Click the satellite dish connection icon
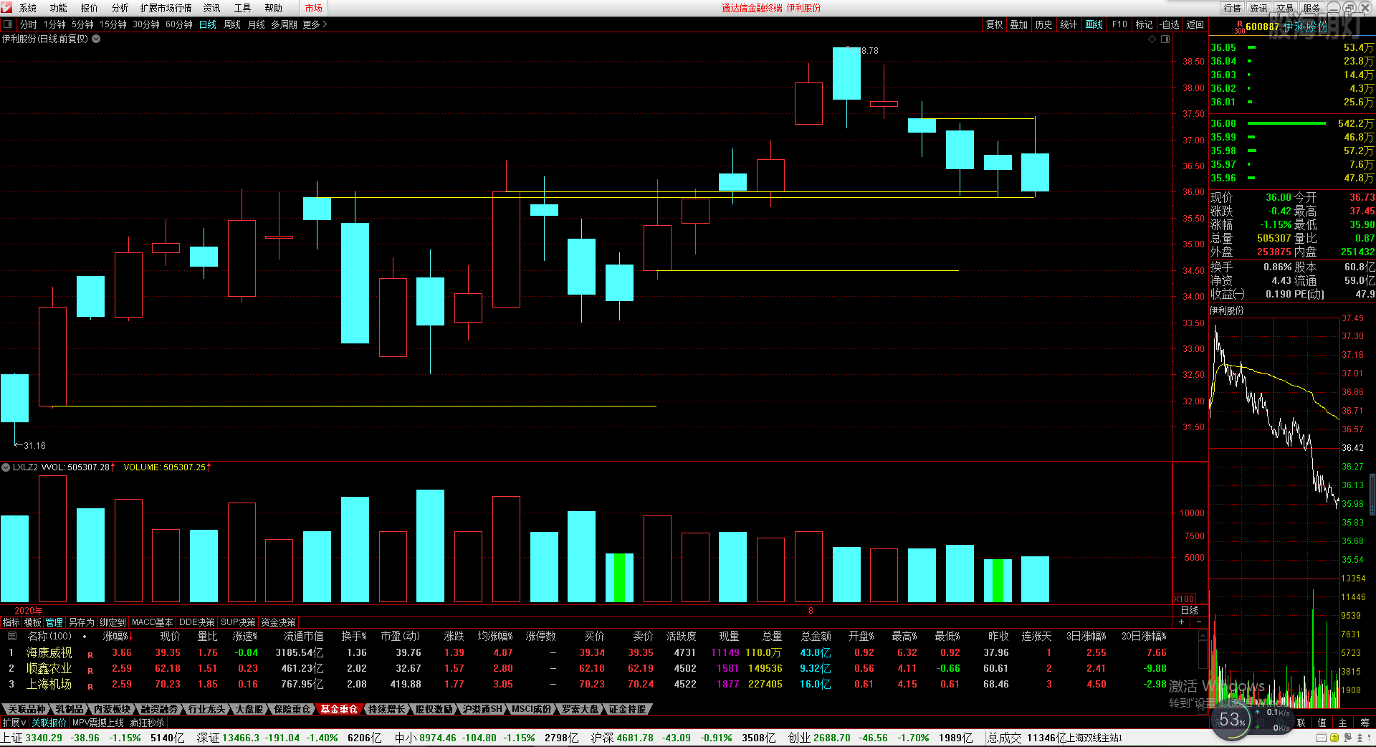This screenshot has width=1376, height=747. point(1347,738)
